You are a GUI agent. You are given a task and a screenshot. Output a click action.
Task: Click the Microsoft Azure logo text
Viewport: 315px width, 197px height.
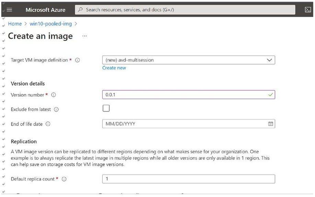[x=45, y=10]
